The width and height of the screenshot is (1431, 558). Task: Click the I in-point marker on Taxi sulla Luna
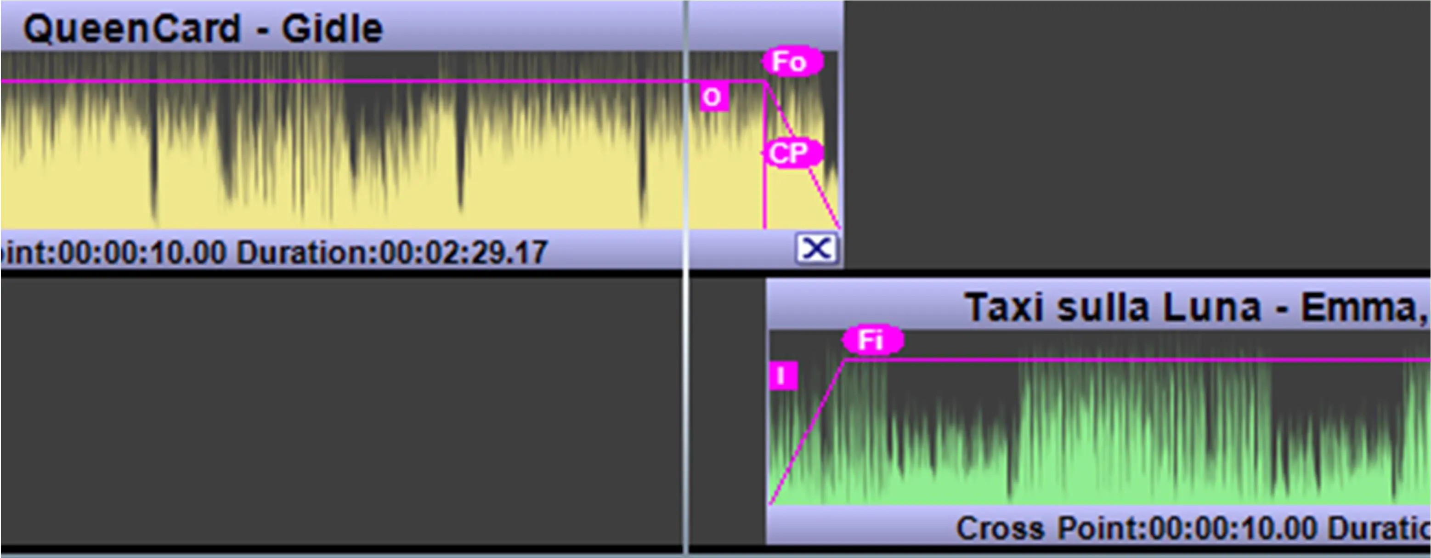(783, 376)
